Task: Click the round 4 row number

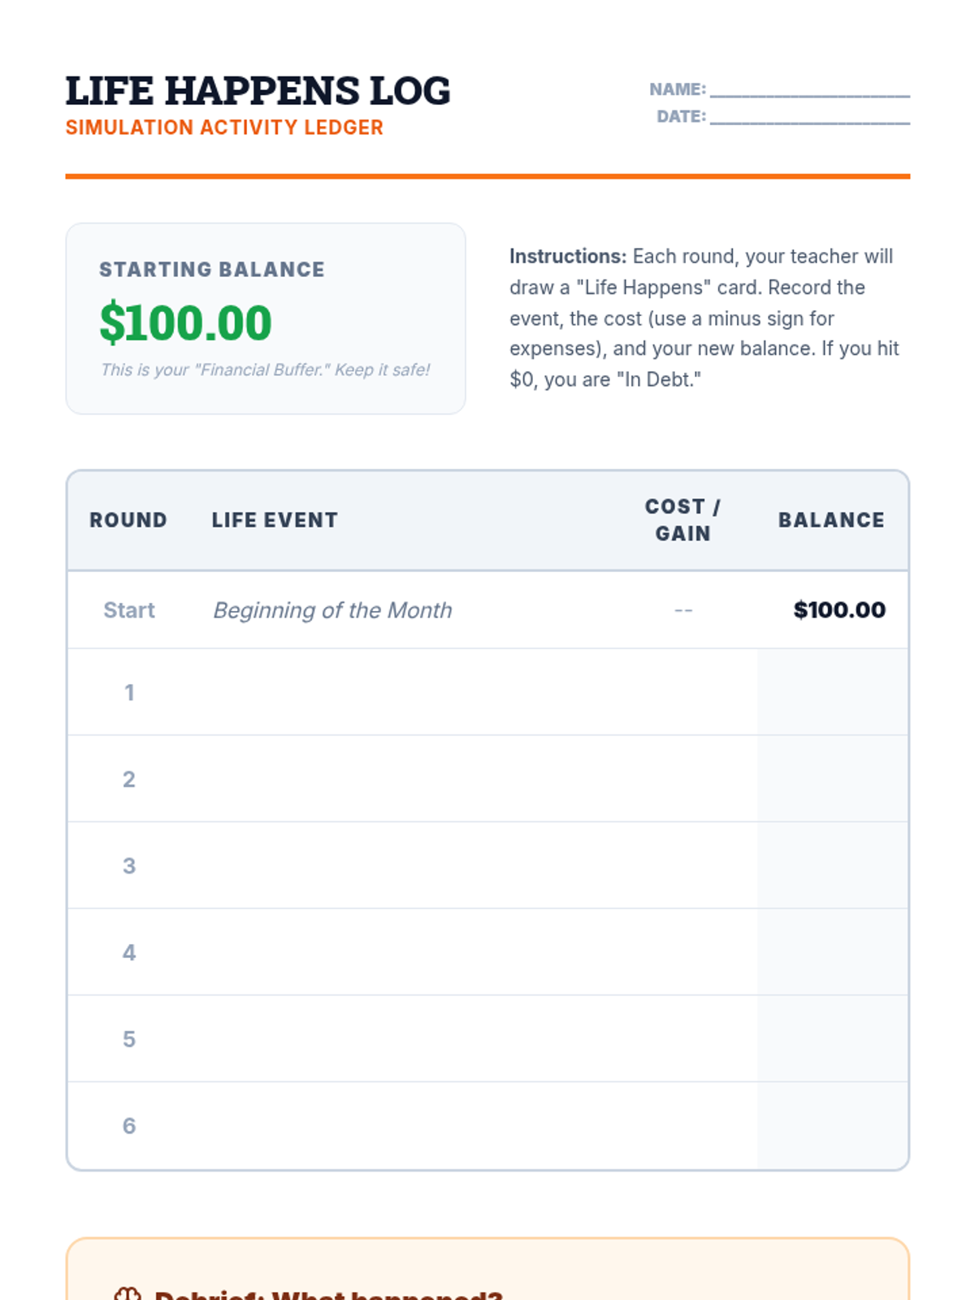Action: (x=129, y=952)
